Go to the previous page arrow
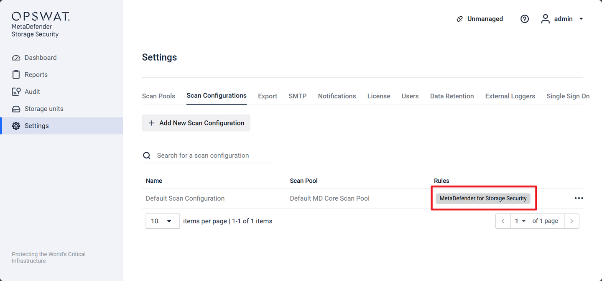This screenshot has width=602, height=281. pyautogui.click(x=503, y=221)
